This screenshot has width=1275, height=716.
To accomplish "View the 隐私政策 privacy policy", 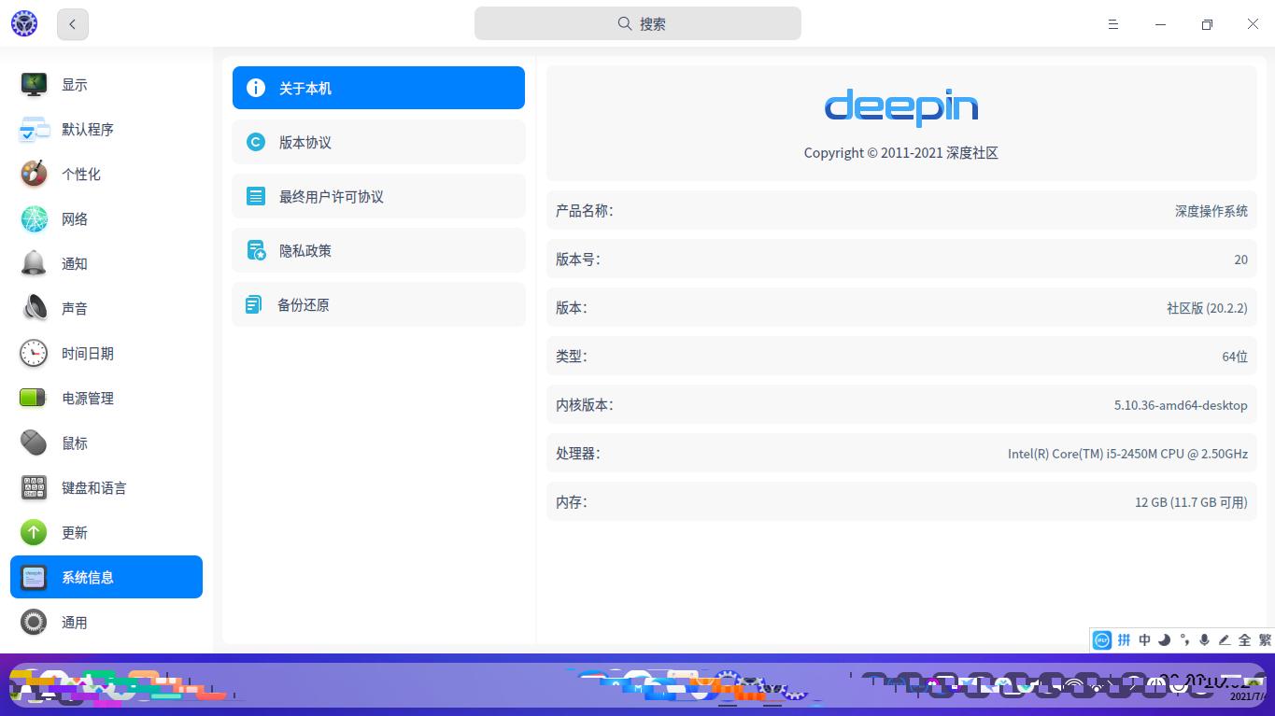I will 378,250.
